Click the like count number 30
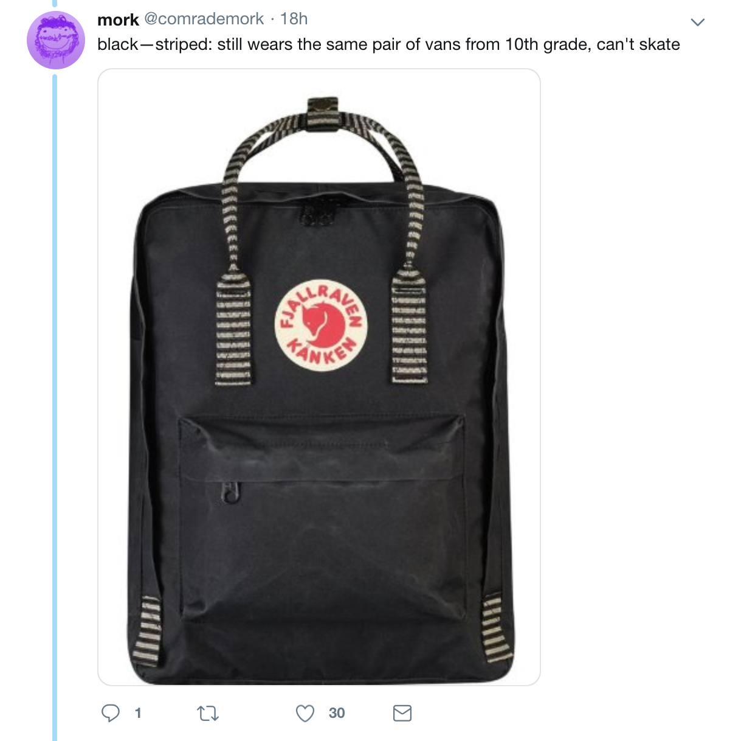 point(337,713)
